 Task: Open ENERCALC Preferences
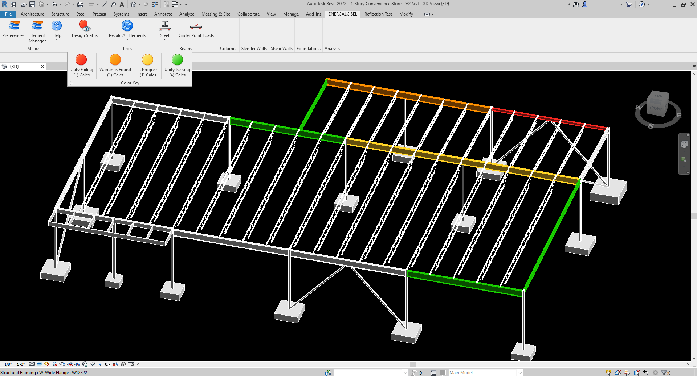pyautogui.click(x=13, y=29)
